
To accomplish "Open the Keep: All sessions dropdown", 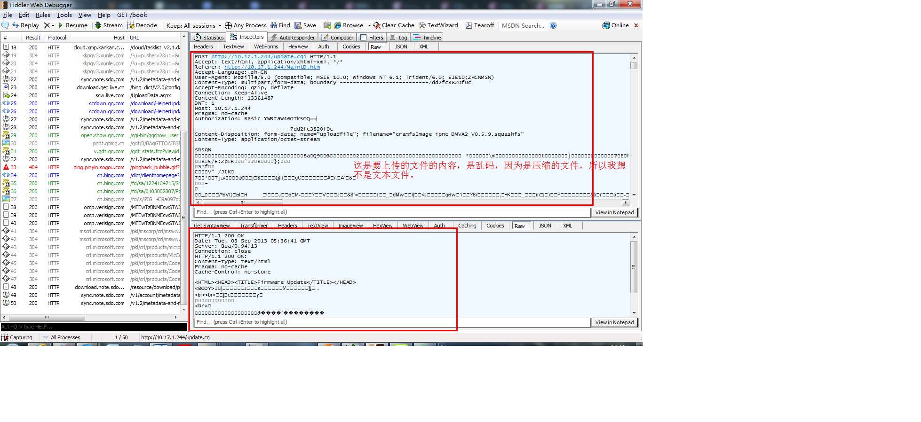I will (x=194, y=26).
